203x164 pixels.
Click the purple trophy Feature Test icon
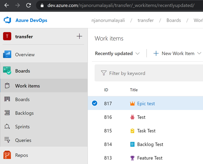pos(132,158)
